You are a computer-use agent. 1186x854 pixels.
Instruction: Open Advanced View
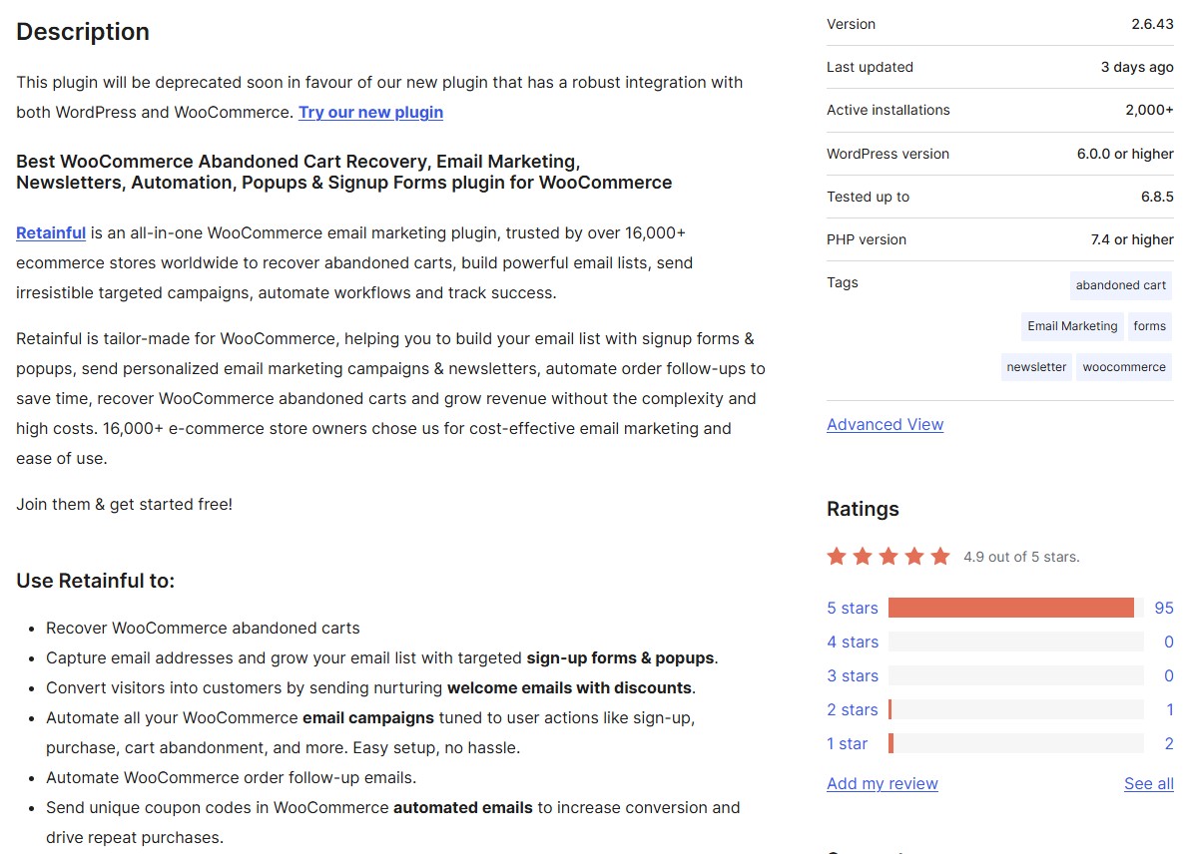tap(885, 424)
